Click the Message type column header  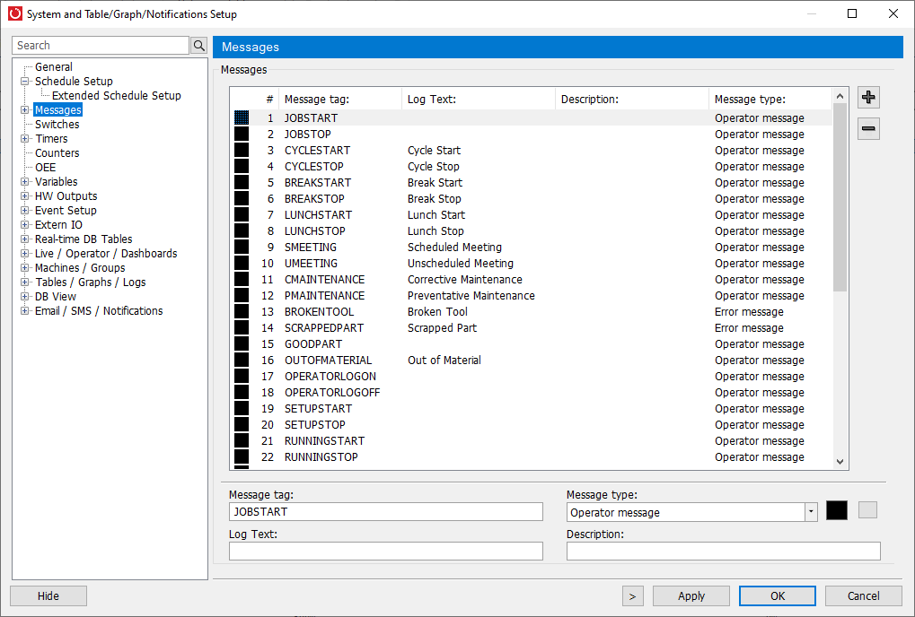pyautogui.click(x=770, y=99)
